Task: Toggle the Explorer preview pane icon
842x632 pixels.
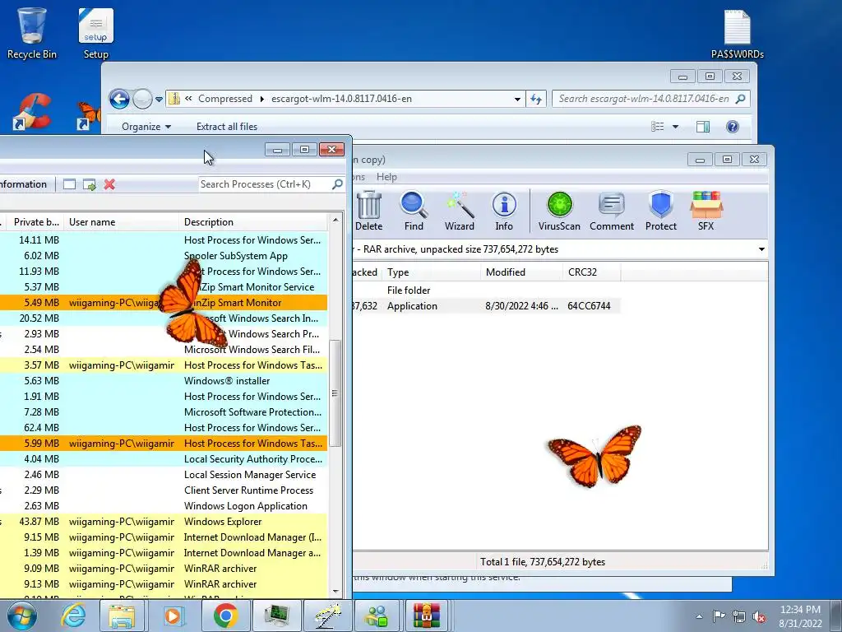Action: pyautogui.click(x=703, y=127)
